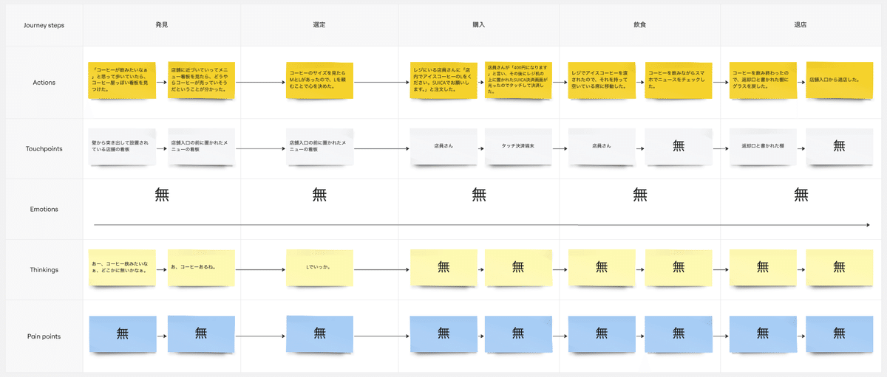Select 無 touchpoint note in 退店 column
The image size is (887, 377).
840,146
